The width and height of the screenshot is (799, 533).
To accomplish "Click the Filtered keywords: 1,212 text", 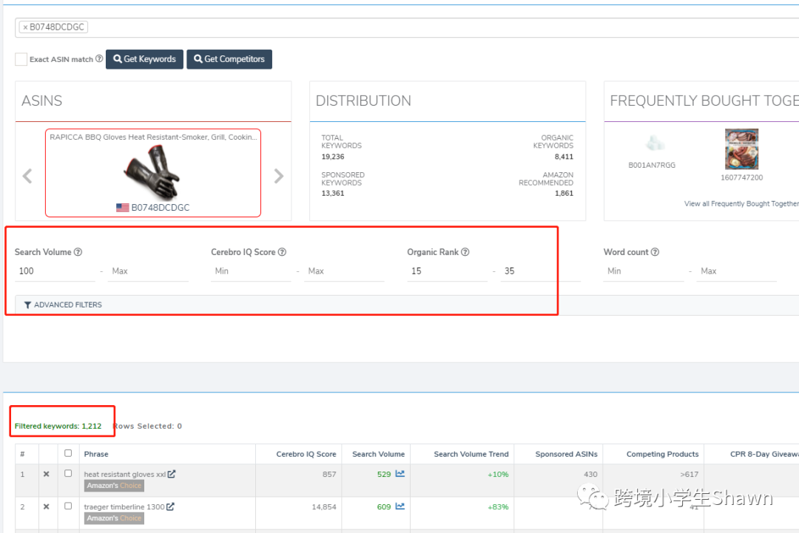I will 58,426.
